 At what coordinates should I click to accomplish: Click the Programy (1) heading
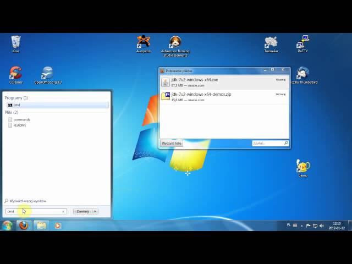16,98
